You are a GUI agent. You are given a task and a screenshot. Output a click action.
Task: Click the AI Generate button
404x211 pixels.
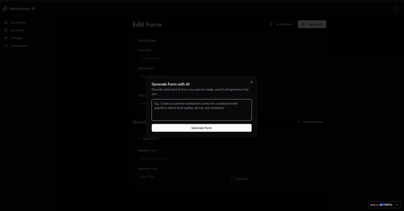[281, 24]
